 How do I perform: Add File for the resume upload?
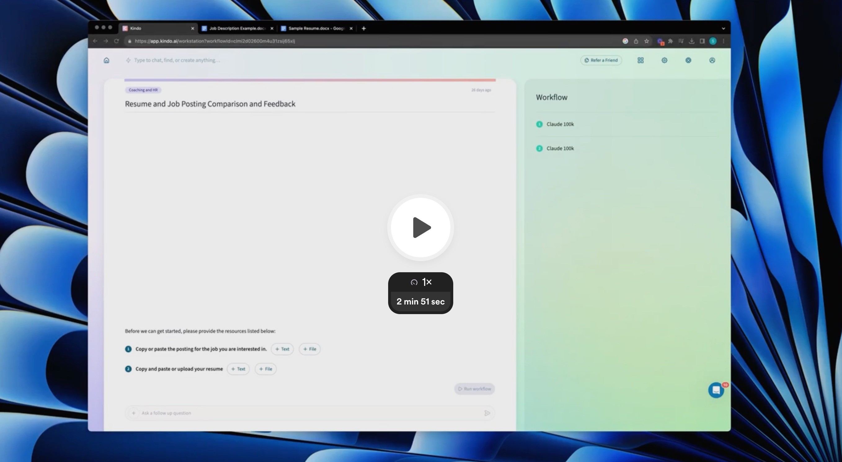[265, 369]
